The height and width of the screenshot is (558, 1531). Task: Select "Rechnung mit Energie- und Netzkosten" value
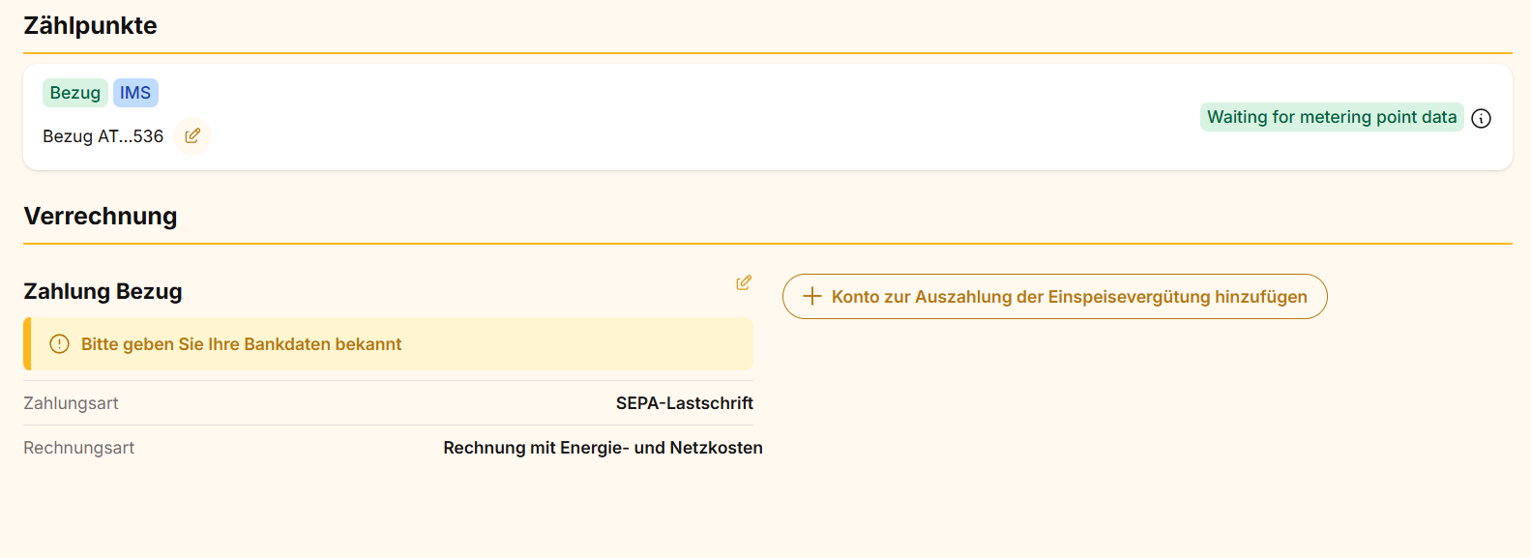[603, 448]
